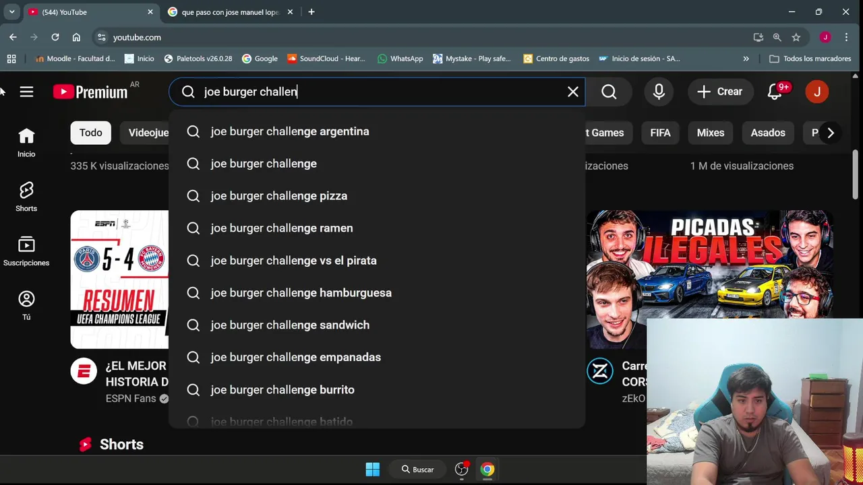Open the Crear upload menu
This screenshot has height=485, width=863.
point(719,92)
